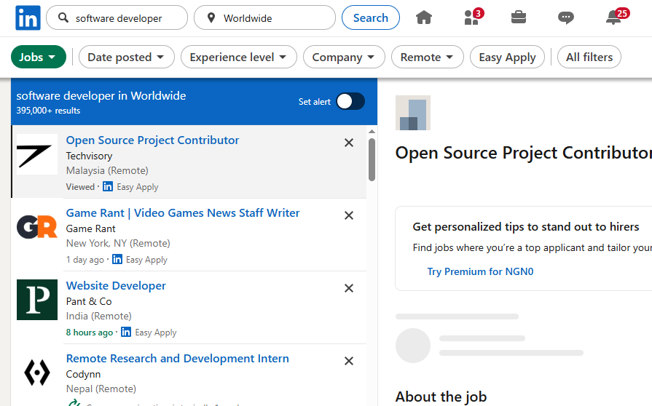The image size is (652, 406).
Task: Click the LinkedIn Easy Apply icon on the Techvisory listing
Action: coord(108,186)
